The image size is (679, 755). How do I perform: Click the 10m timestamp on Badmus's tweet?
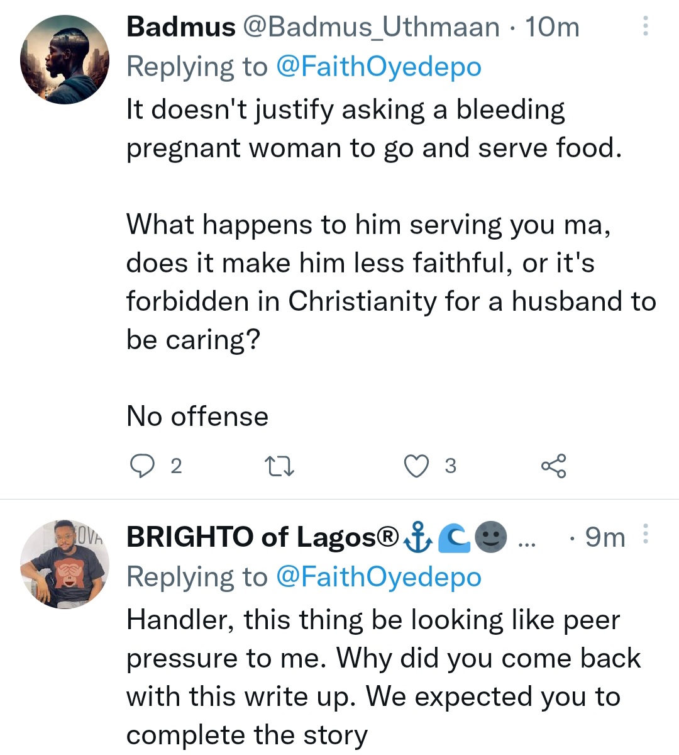tap(551, 27)
